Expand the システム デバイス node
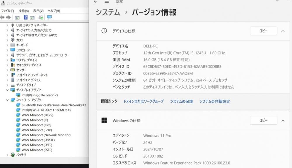The width and height of the screenshot is (292, 168). [7, 60]
